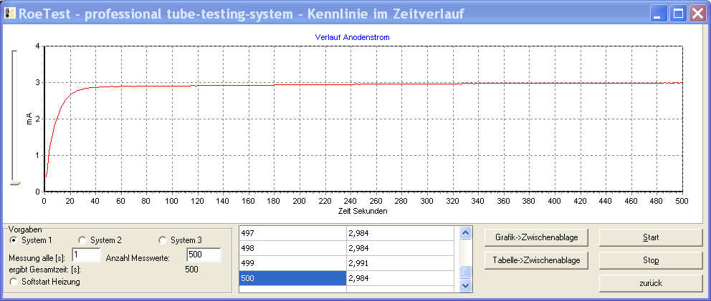Hit the Stop button

[x=651, y=260]
